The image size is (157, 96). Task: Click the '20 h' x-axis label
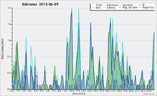[131, 91]
